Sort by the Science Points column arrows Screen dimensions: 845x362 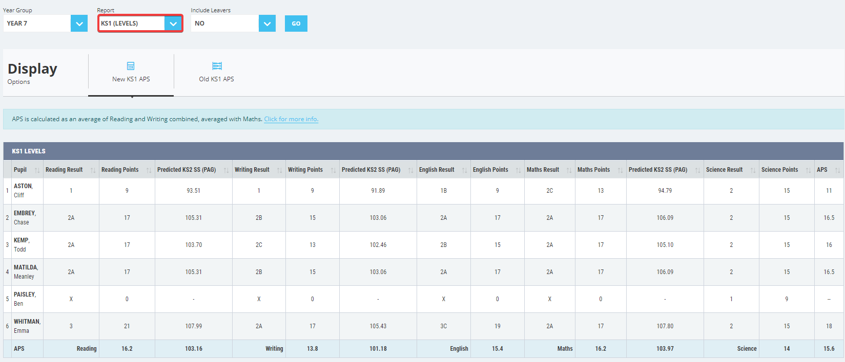[x=808, y=170]
